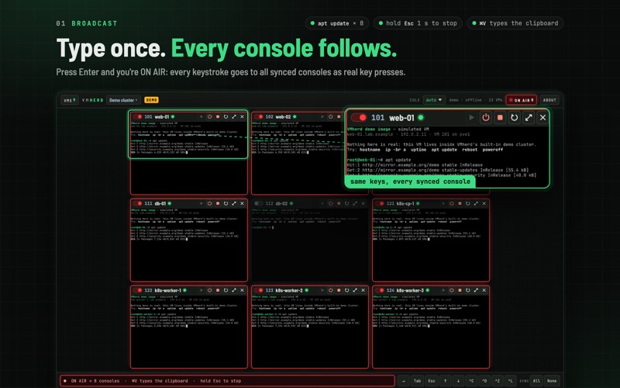
Task: Click inside 112 db-02 terminal area
Action: (x=309, y=244)
